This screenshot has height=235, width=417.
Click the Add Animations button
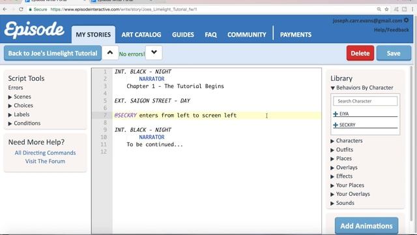click(x=366, y=226)
